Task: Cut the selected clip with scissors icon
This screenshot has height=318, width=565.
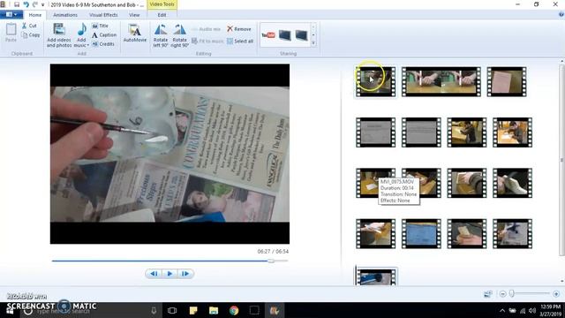Action: 29,26
